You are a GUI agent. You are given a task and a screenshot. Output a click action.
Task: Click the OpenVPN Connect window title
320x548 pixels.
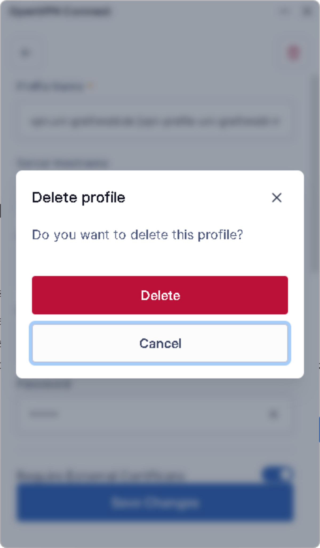60,11
